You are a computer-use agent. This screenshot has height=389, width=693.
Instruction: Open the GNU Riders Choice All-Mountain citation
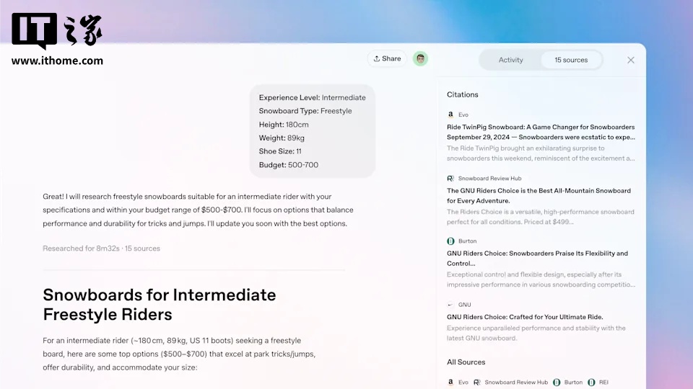pos(539,195)
